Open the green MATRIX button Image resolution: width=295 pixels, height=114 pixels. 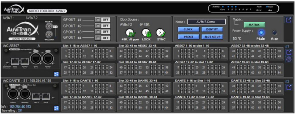pos(254,25)
